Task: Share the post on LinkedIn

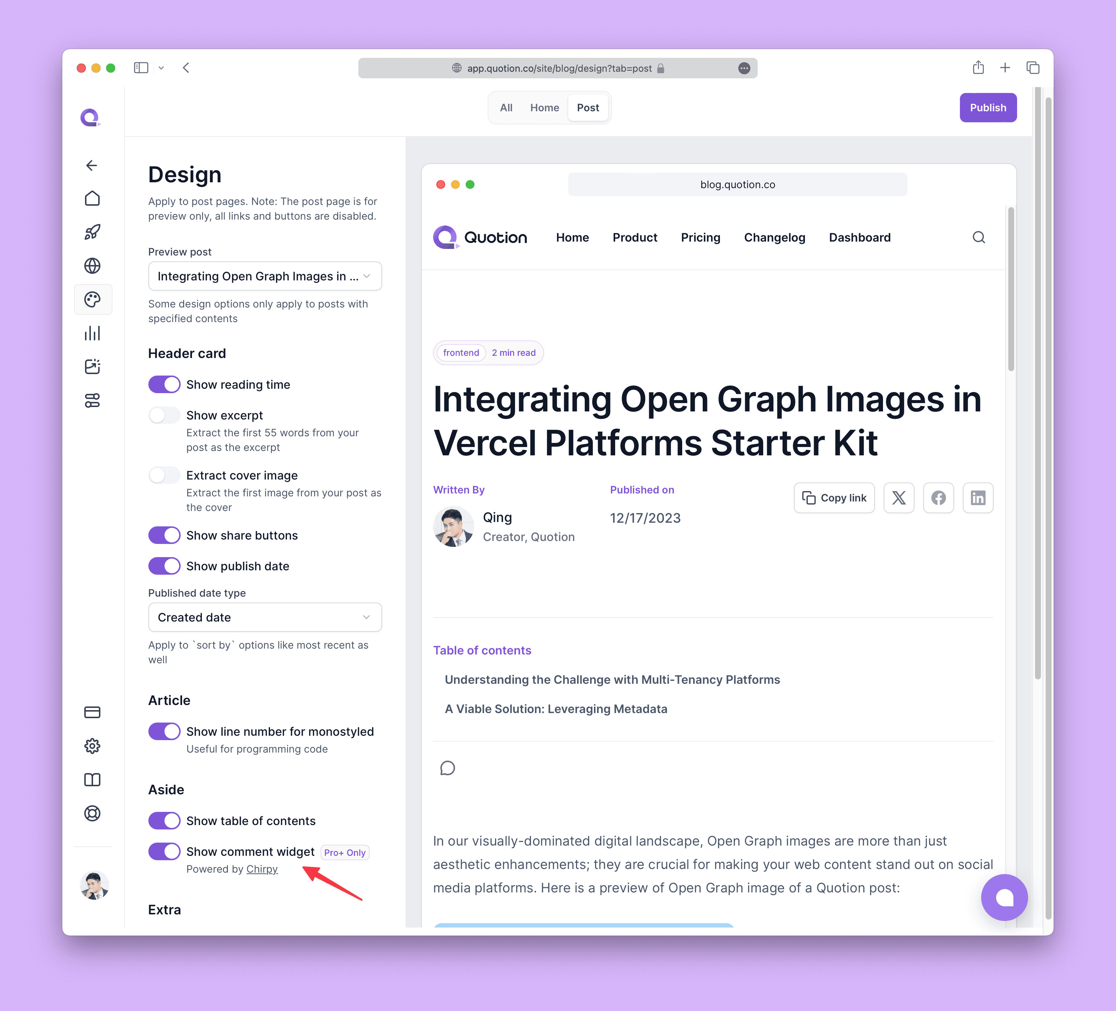Action: click(x=978, y=498)
